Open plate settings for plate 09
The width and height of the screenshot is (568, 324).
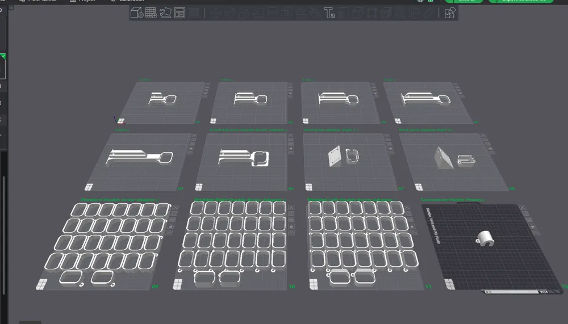tap(169, 233)
